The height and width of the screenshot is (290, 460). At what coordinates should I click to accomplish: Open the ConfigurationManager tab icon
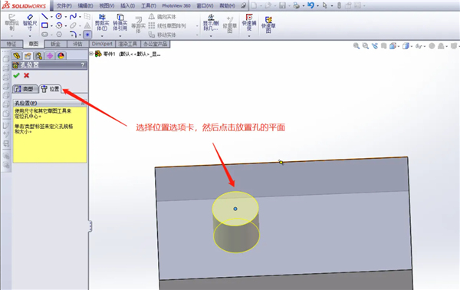click(39, 56)
